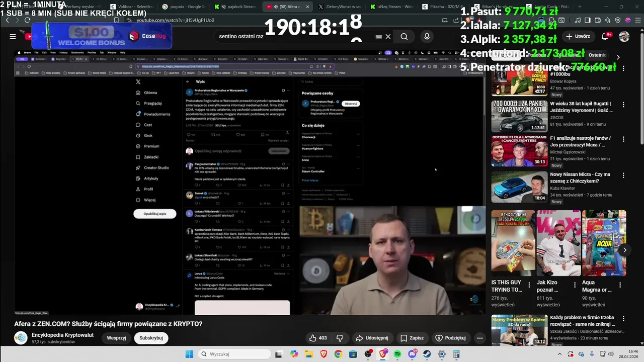Mute the Afera tab via its speaker icon

pyautogui.click(x=275, y=7)
